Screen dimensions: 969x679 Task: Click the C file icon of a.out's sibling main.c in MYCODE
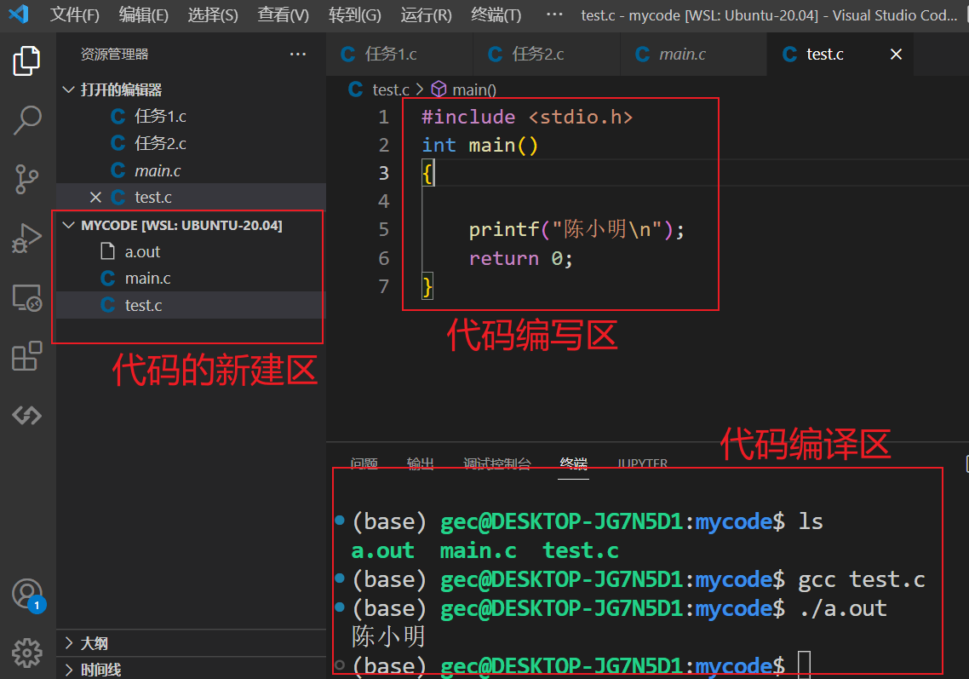click(108, 279)
